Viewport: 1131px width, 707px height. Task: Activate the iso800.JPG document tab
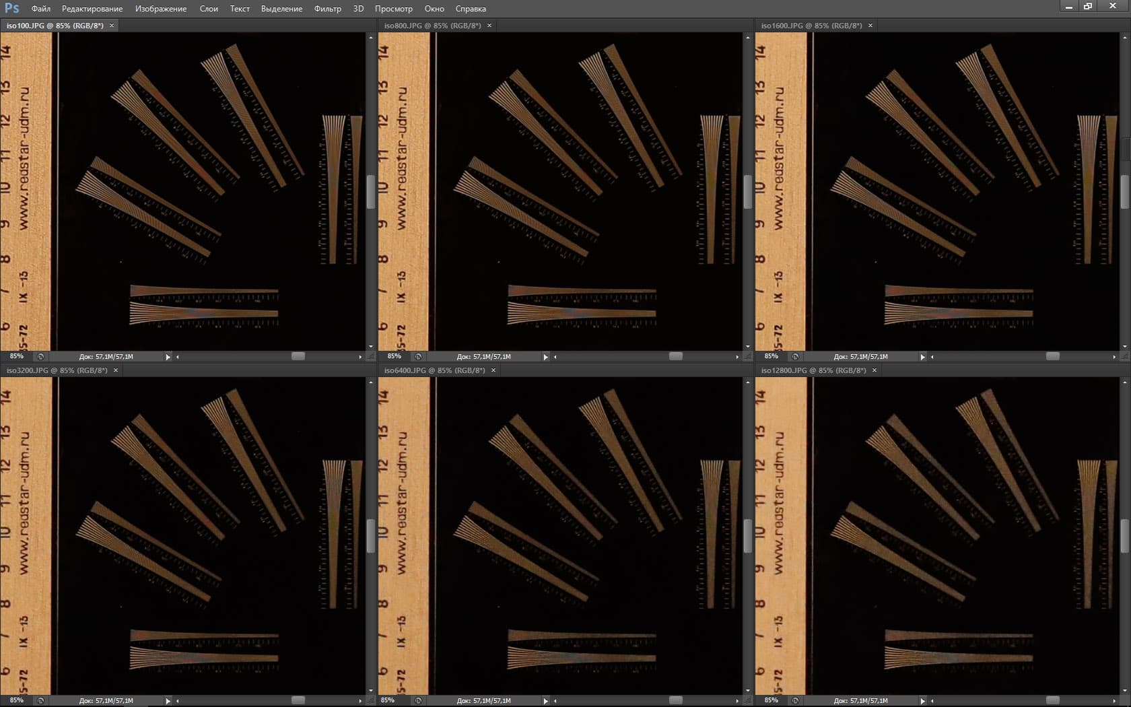pos(432,26)
